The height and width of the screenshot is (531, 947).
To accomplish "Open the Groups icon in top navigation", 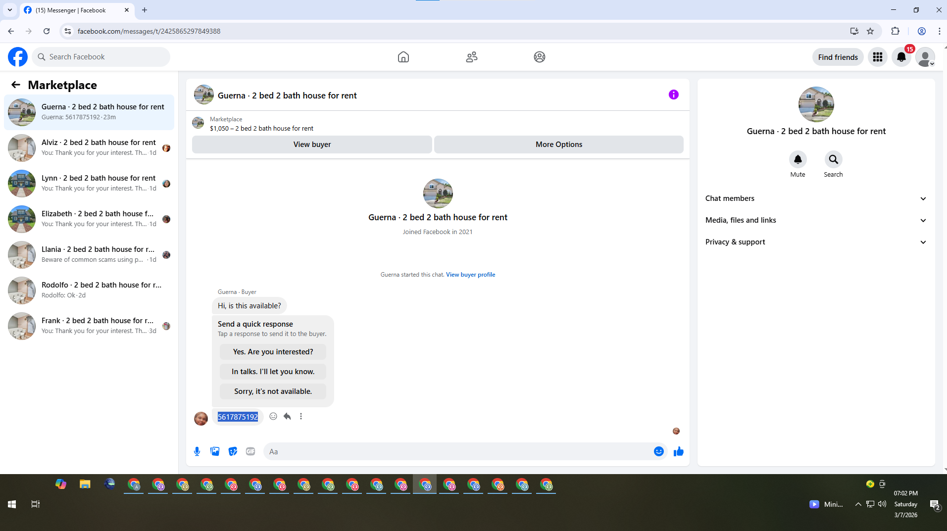I will [x=540, y=57].
